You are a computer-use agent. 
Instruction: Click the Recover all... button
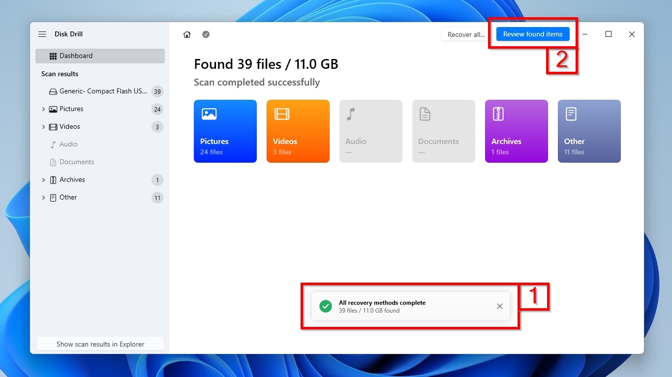pyautogui.click(x=466, y=34)
